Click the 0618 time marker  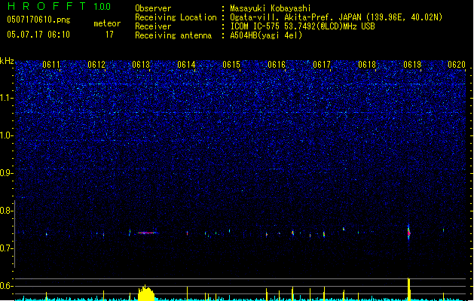[x=367, y=65]
